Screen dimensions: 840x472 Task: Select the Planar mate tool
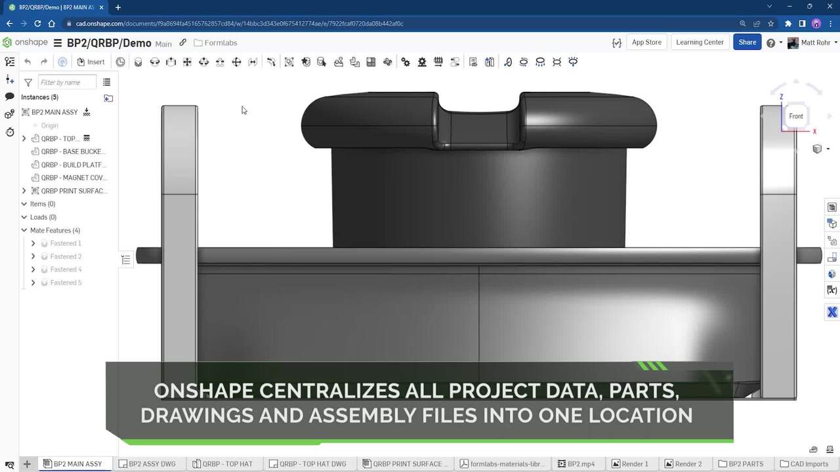point(187,62)
